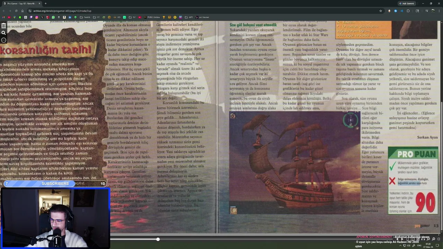This screenshot has height=249, width=443.
Task: Expand the YT bookmarks folder
Action: [96, 17]
